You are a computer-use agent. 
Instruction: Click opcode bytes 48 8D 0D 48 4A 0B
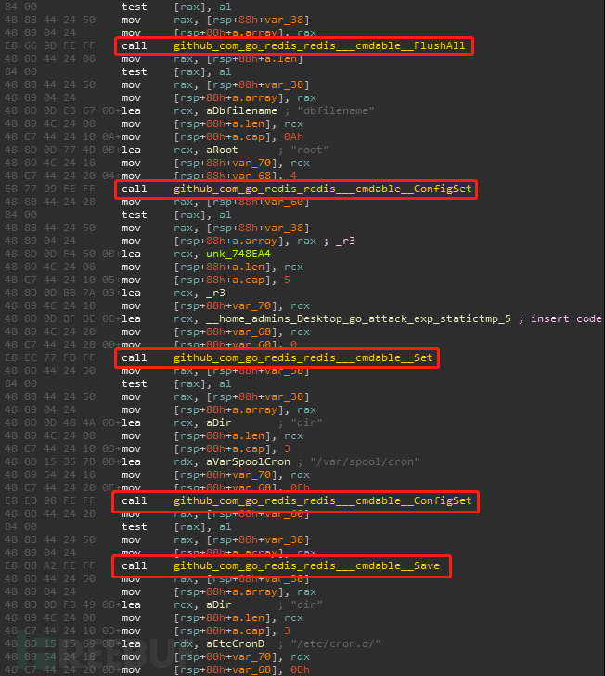coord(59,422)
